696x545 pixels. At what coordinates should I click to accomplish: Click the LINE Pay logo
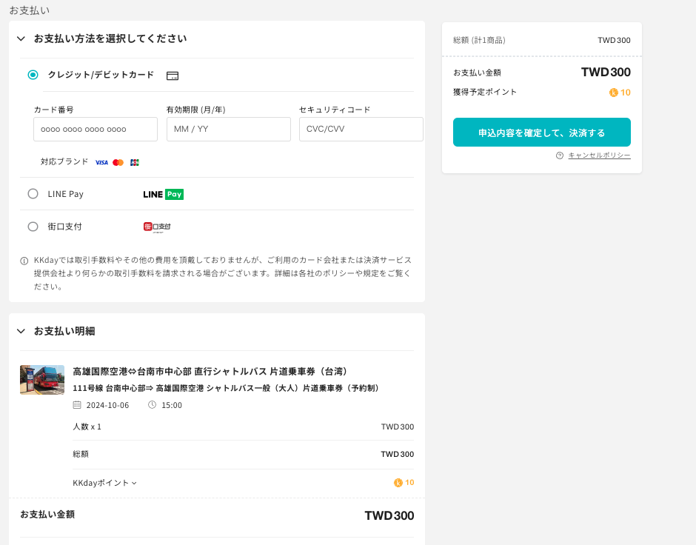163,194
